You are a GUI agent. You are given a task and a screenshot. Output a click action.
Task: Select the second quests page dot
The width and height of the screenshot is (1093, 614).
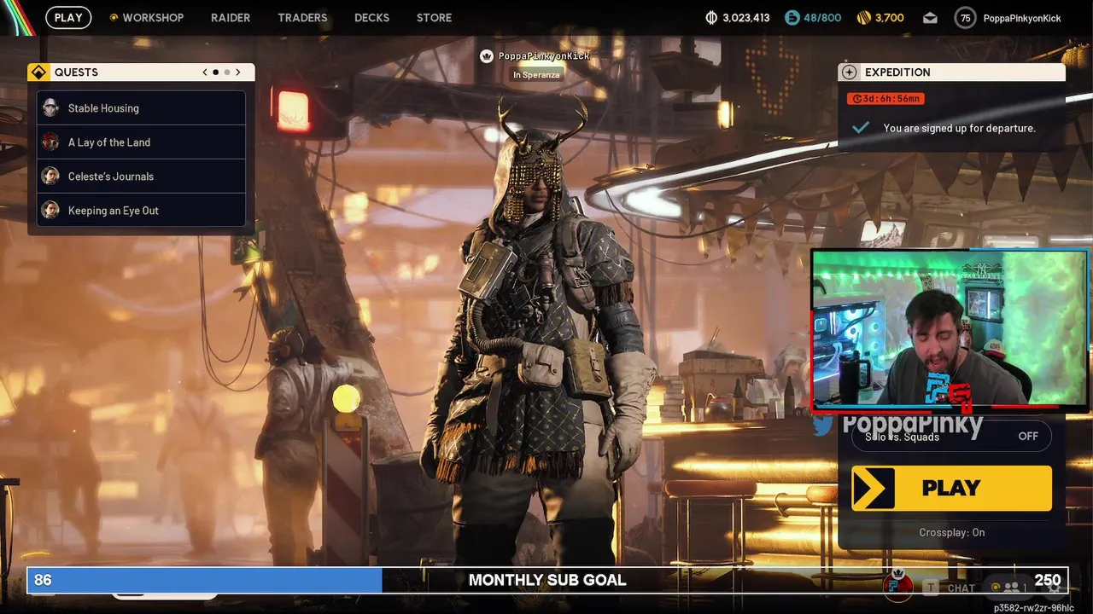click(226, 72)
